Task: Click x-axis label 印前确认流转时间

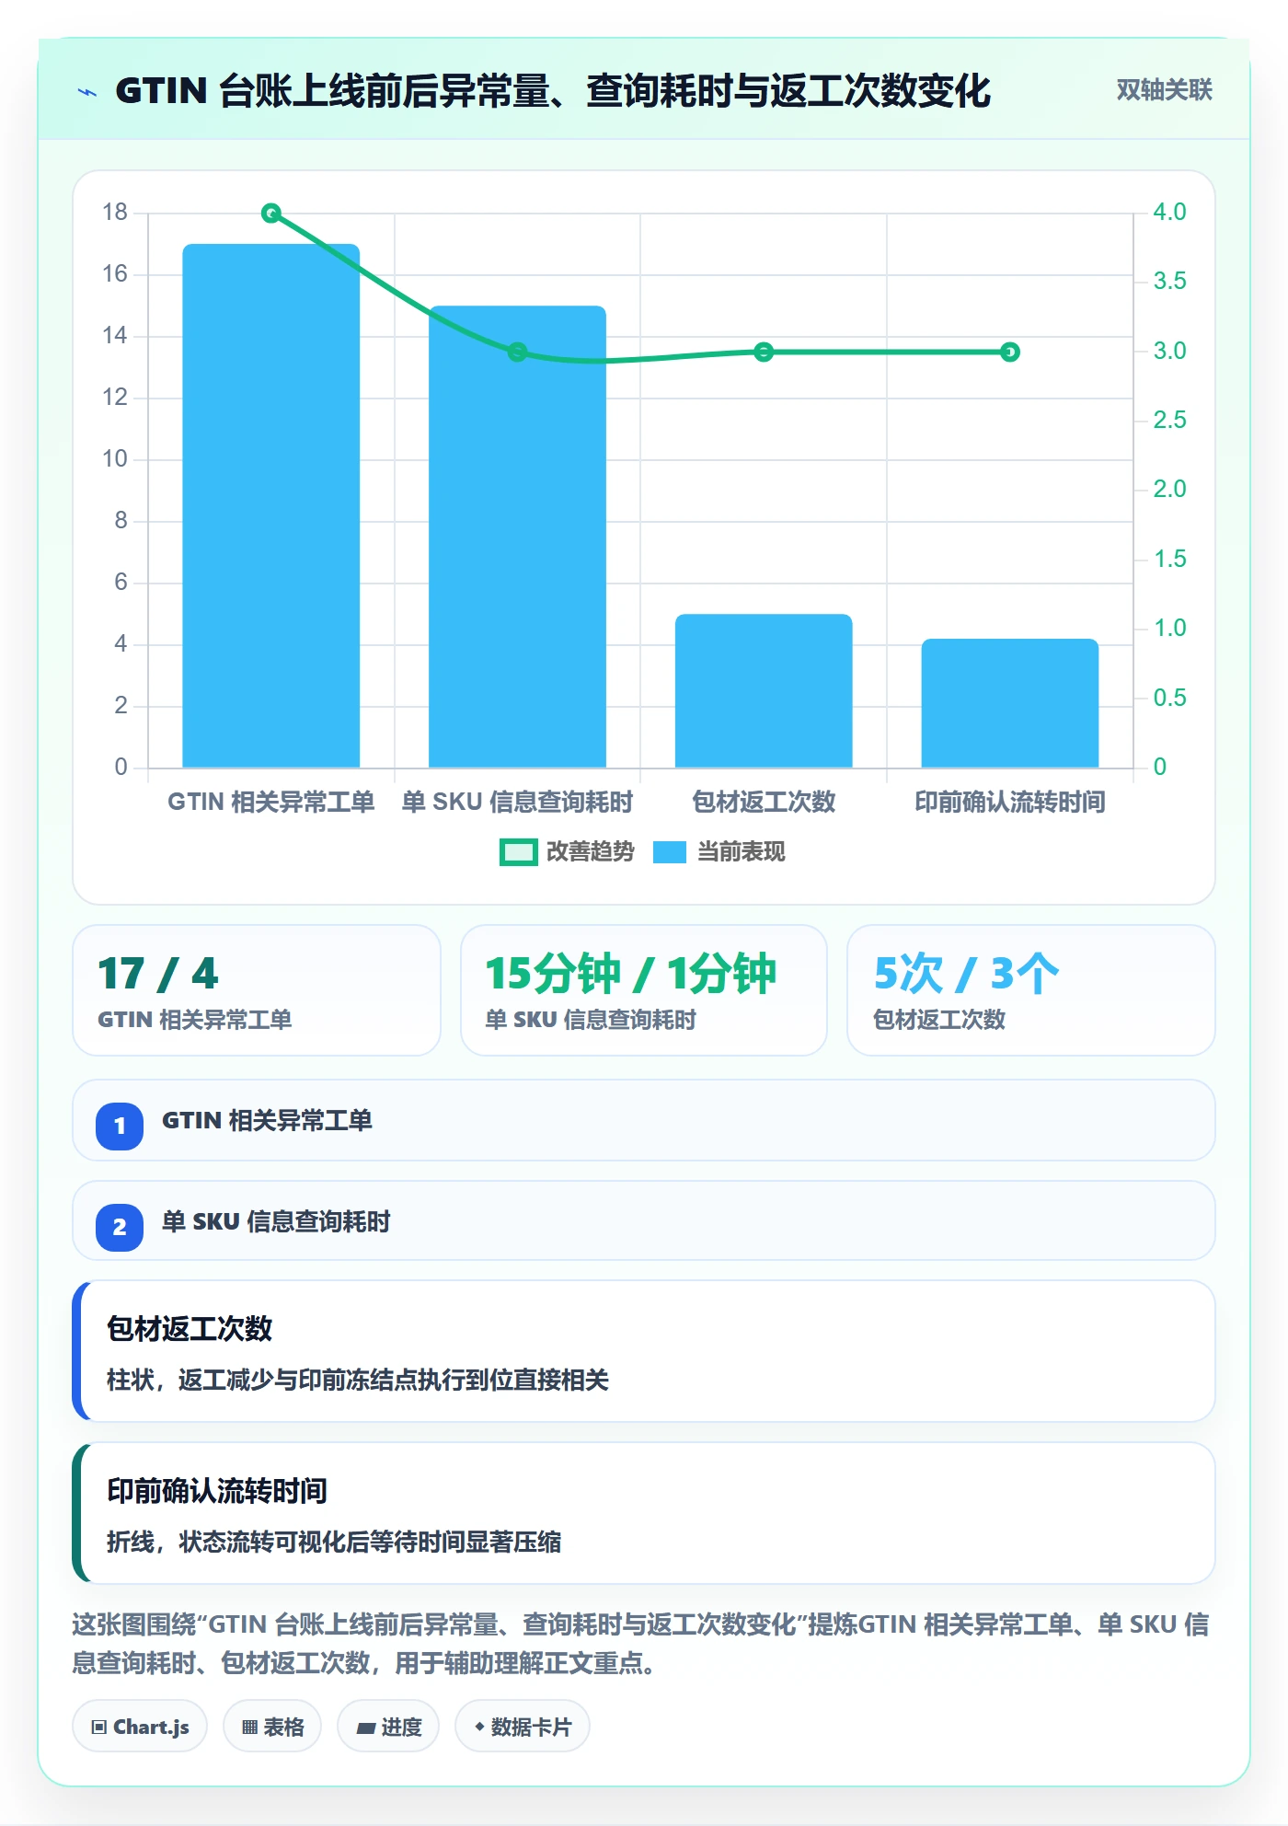Action: coord(1010,802)
